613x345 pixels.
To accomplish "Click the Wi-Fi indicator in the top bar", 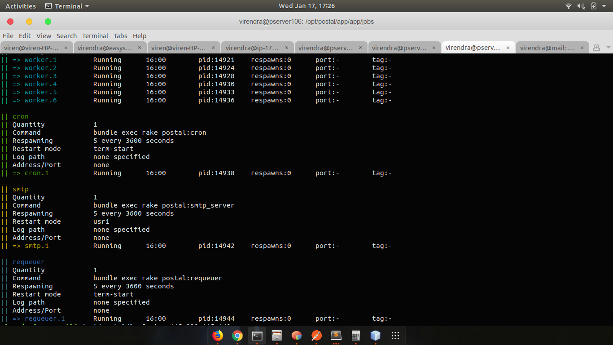I will (x=568, y=6).
